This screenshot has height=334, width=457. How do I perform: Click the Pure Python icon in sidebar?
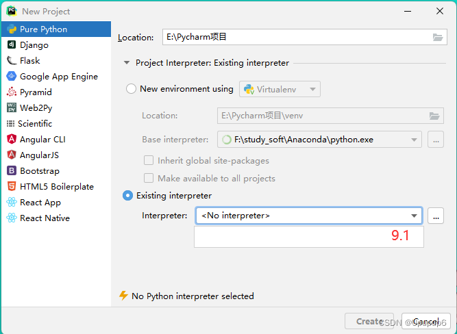[12, 29]
